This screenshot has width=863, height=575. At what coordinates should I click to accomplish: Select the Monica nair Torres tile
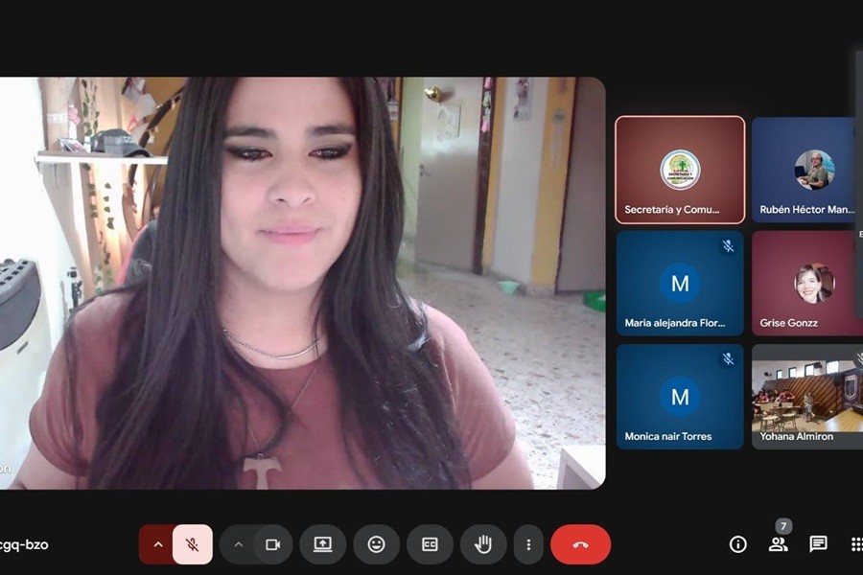680,397
